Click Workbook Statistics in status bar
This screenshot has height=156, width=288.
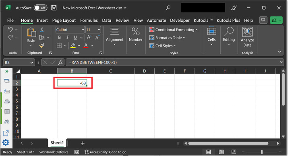54,152
